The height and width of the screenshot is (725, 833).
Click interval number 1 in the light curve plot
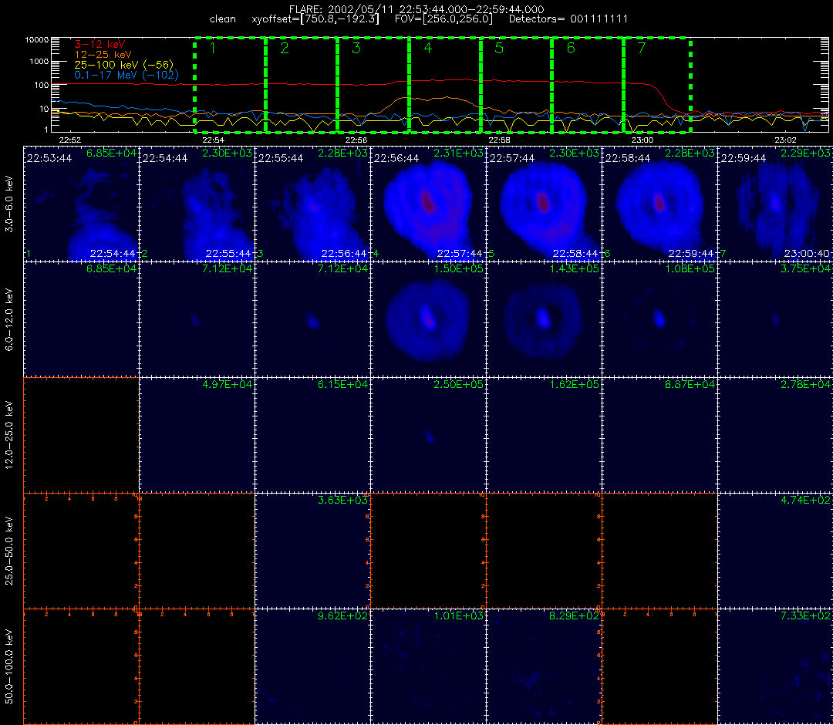tap(213, 48)
